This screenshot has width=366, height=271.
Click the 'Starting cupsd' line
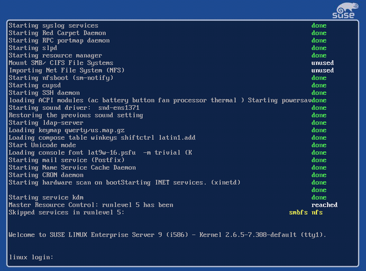[35, 86]
